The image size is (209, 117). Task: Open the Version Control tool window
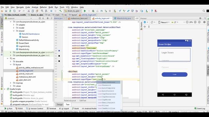point(35,109)
